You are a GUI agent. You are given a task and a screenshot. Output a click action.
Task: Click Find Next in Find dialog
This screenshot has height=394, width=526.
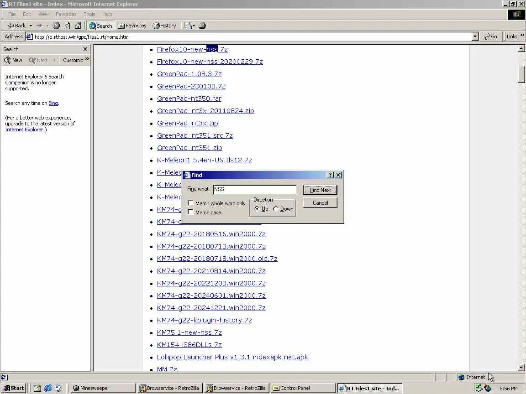click(320, 190)
